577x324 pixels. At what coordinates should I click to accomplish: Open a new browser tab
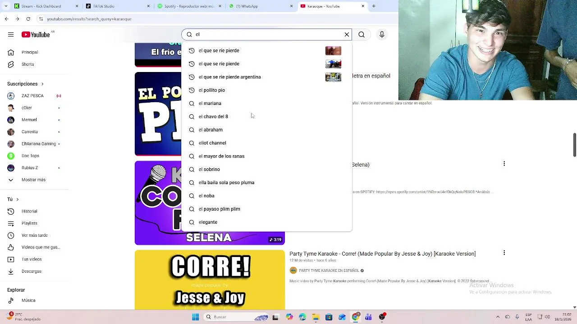[x=374, y=6]
